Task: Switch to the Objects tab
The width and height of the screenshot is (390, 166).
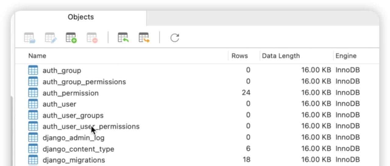Action: click(81, 17)
